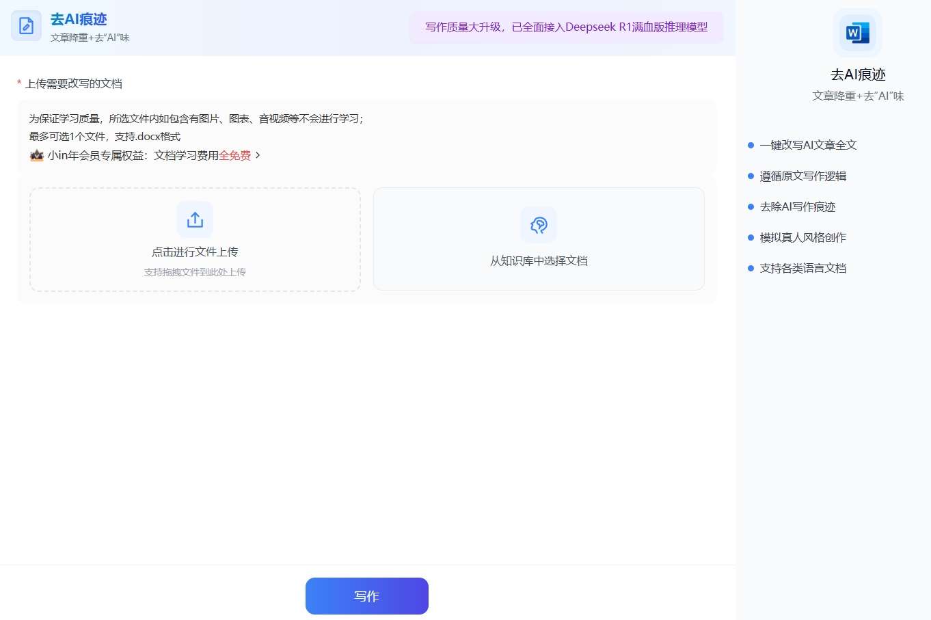Open the 全免费 member benefit arrow

(x=258, y=155)
